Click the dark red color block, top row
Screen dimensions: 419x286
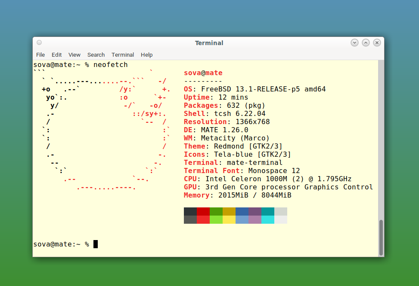[x=203, y=211]
